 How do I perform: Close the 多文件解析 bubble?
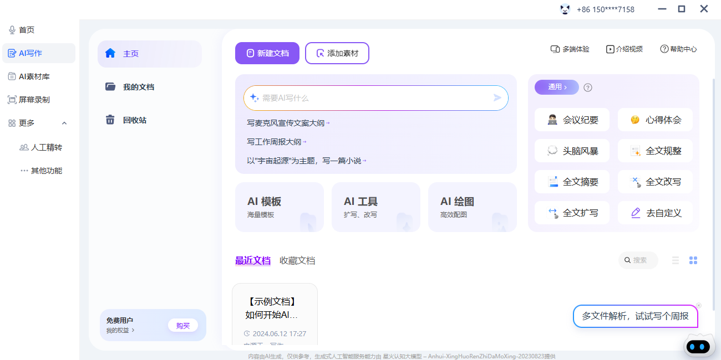698,305
